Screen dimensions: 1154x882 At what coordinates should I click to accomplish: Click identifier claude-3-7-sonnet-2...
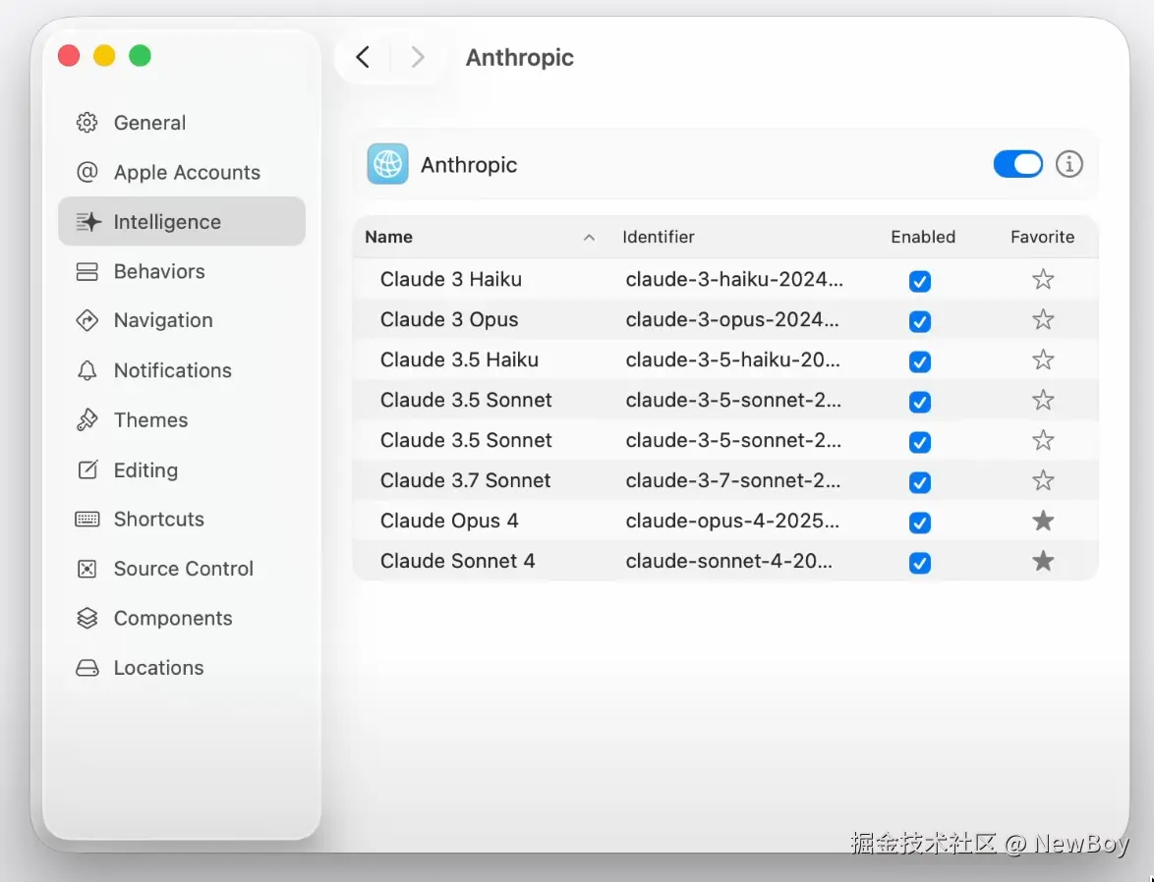pos(733,480)
